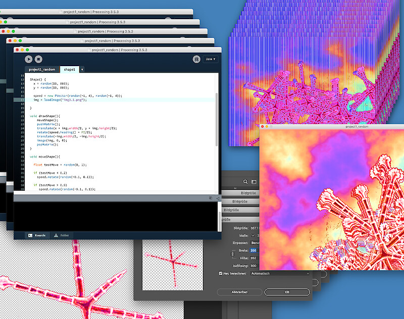The width and height of the screenshot is (404, 319).
Task: Open the tab menu arrow beside shape1
Action: pos(82,70)
